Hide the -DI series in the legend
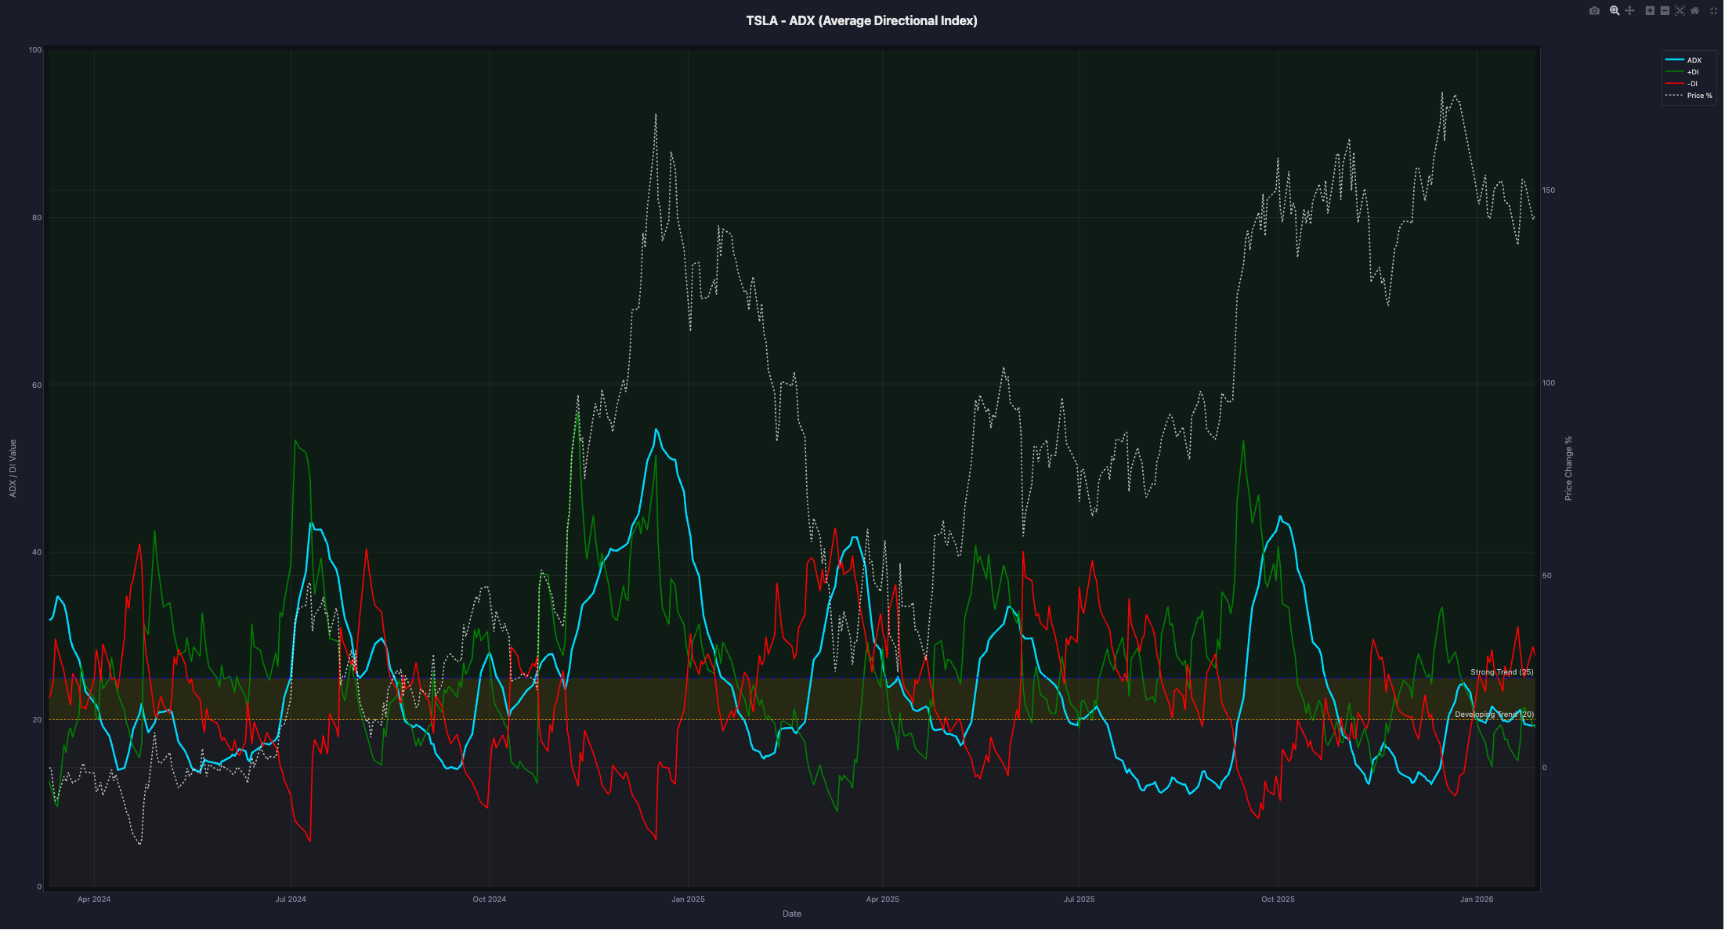 (x=1692, y=84)
